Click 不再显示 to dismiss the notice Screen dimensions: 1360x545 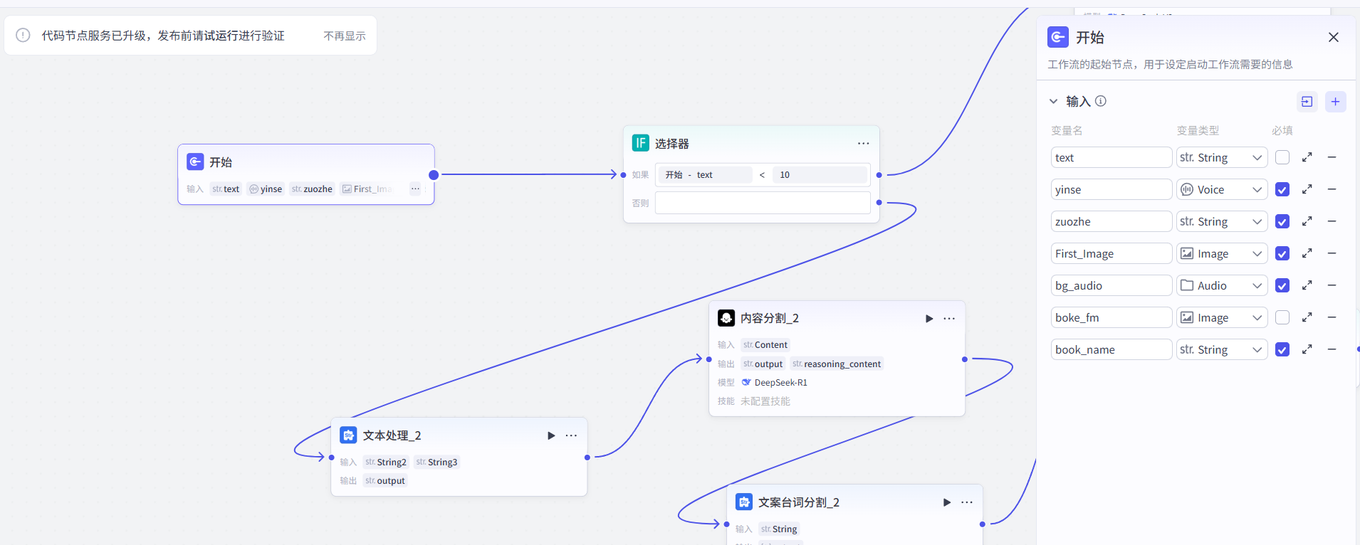click(344, 36)
